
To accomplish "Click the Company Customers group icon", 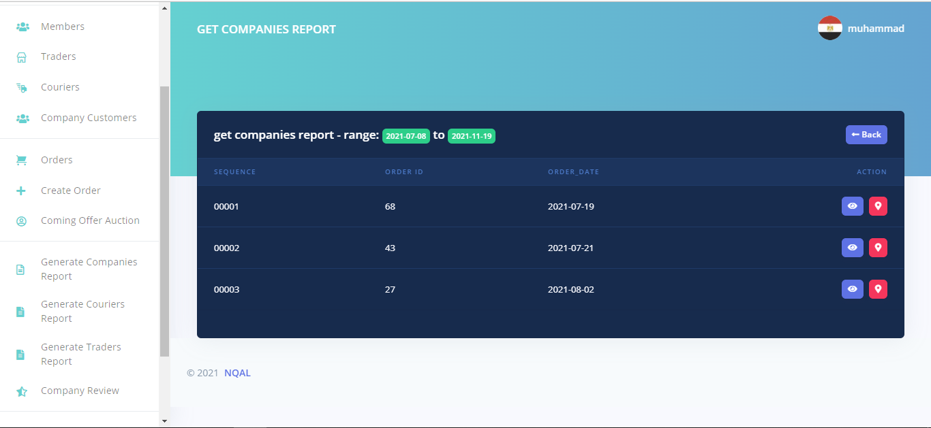I will (x=22, y=118).
